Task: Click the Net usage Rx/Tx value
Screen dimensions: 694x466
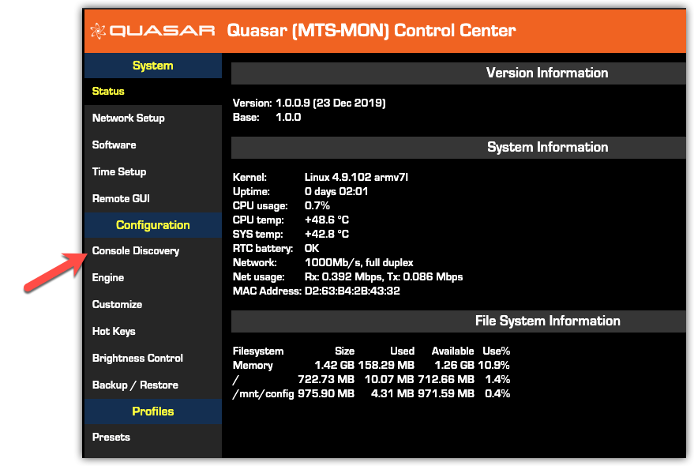Action: [384, 277]
